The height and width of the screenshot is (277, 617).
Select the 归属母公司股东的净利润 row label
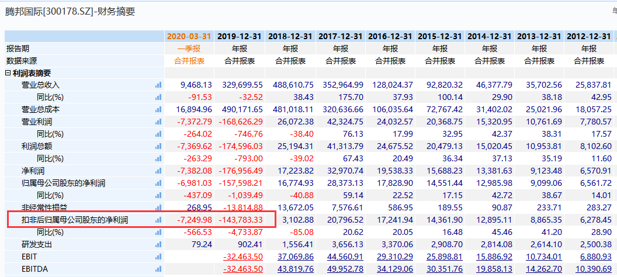point(63,183)
